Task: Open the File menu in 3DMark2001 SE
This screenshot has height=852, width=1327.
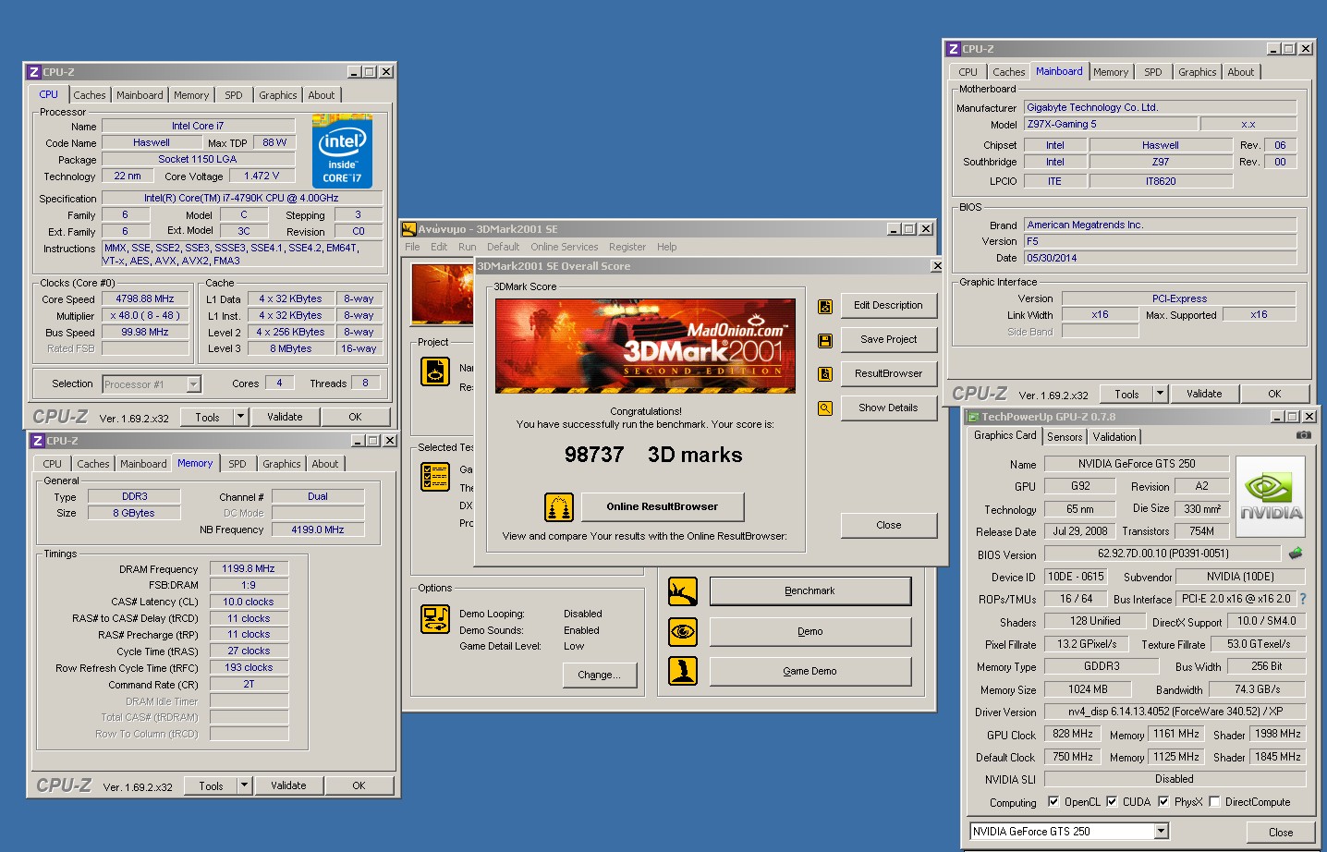Action: 412,248
